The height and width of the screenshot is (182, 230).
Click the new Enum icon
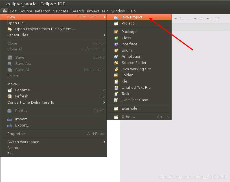(x=116, y=50)
